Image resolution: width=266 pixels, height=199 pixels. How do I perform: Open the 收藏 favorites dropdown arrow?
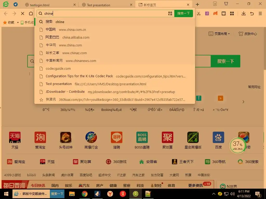click(18, 23)
